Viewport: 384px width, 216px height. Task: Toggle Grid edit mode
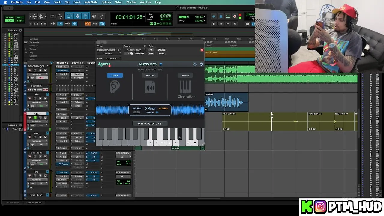pos(19,21)
